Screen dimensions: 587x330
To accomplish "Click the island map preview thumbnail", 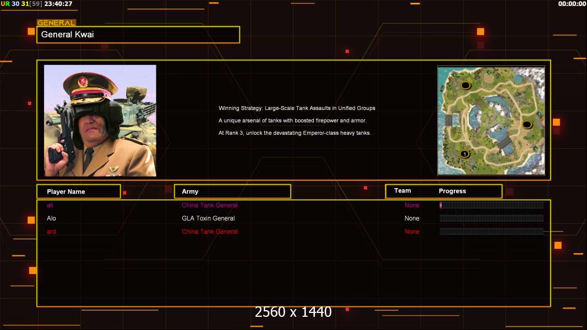I will coord(491,120).
